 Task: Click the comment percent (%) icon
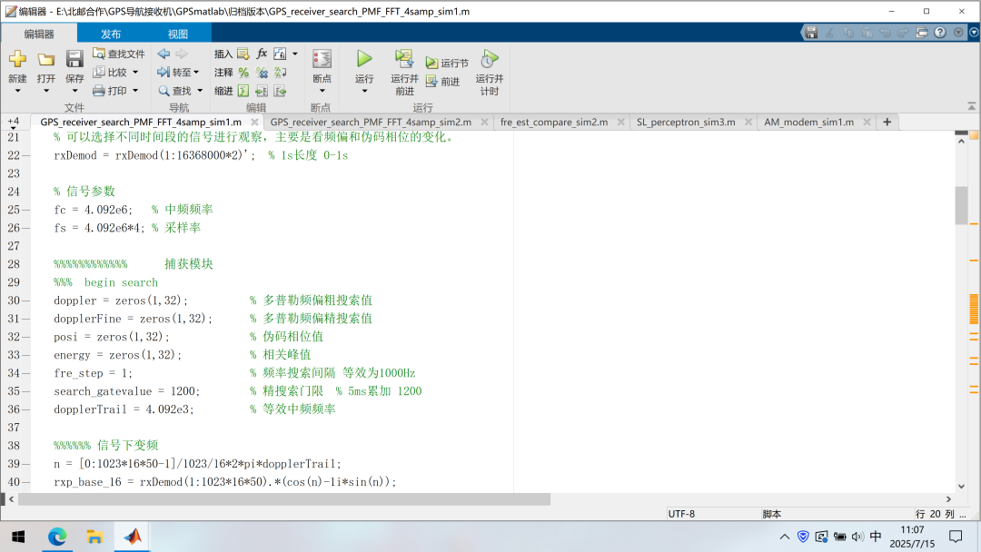pyautogui.click(x=243, y=73)
